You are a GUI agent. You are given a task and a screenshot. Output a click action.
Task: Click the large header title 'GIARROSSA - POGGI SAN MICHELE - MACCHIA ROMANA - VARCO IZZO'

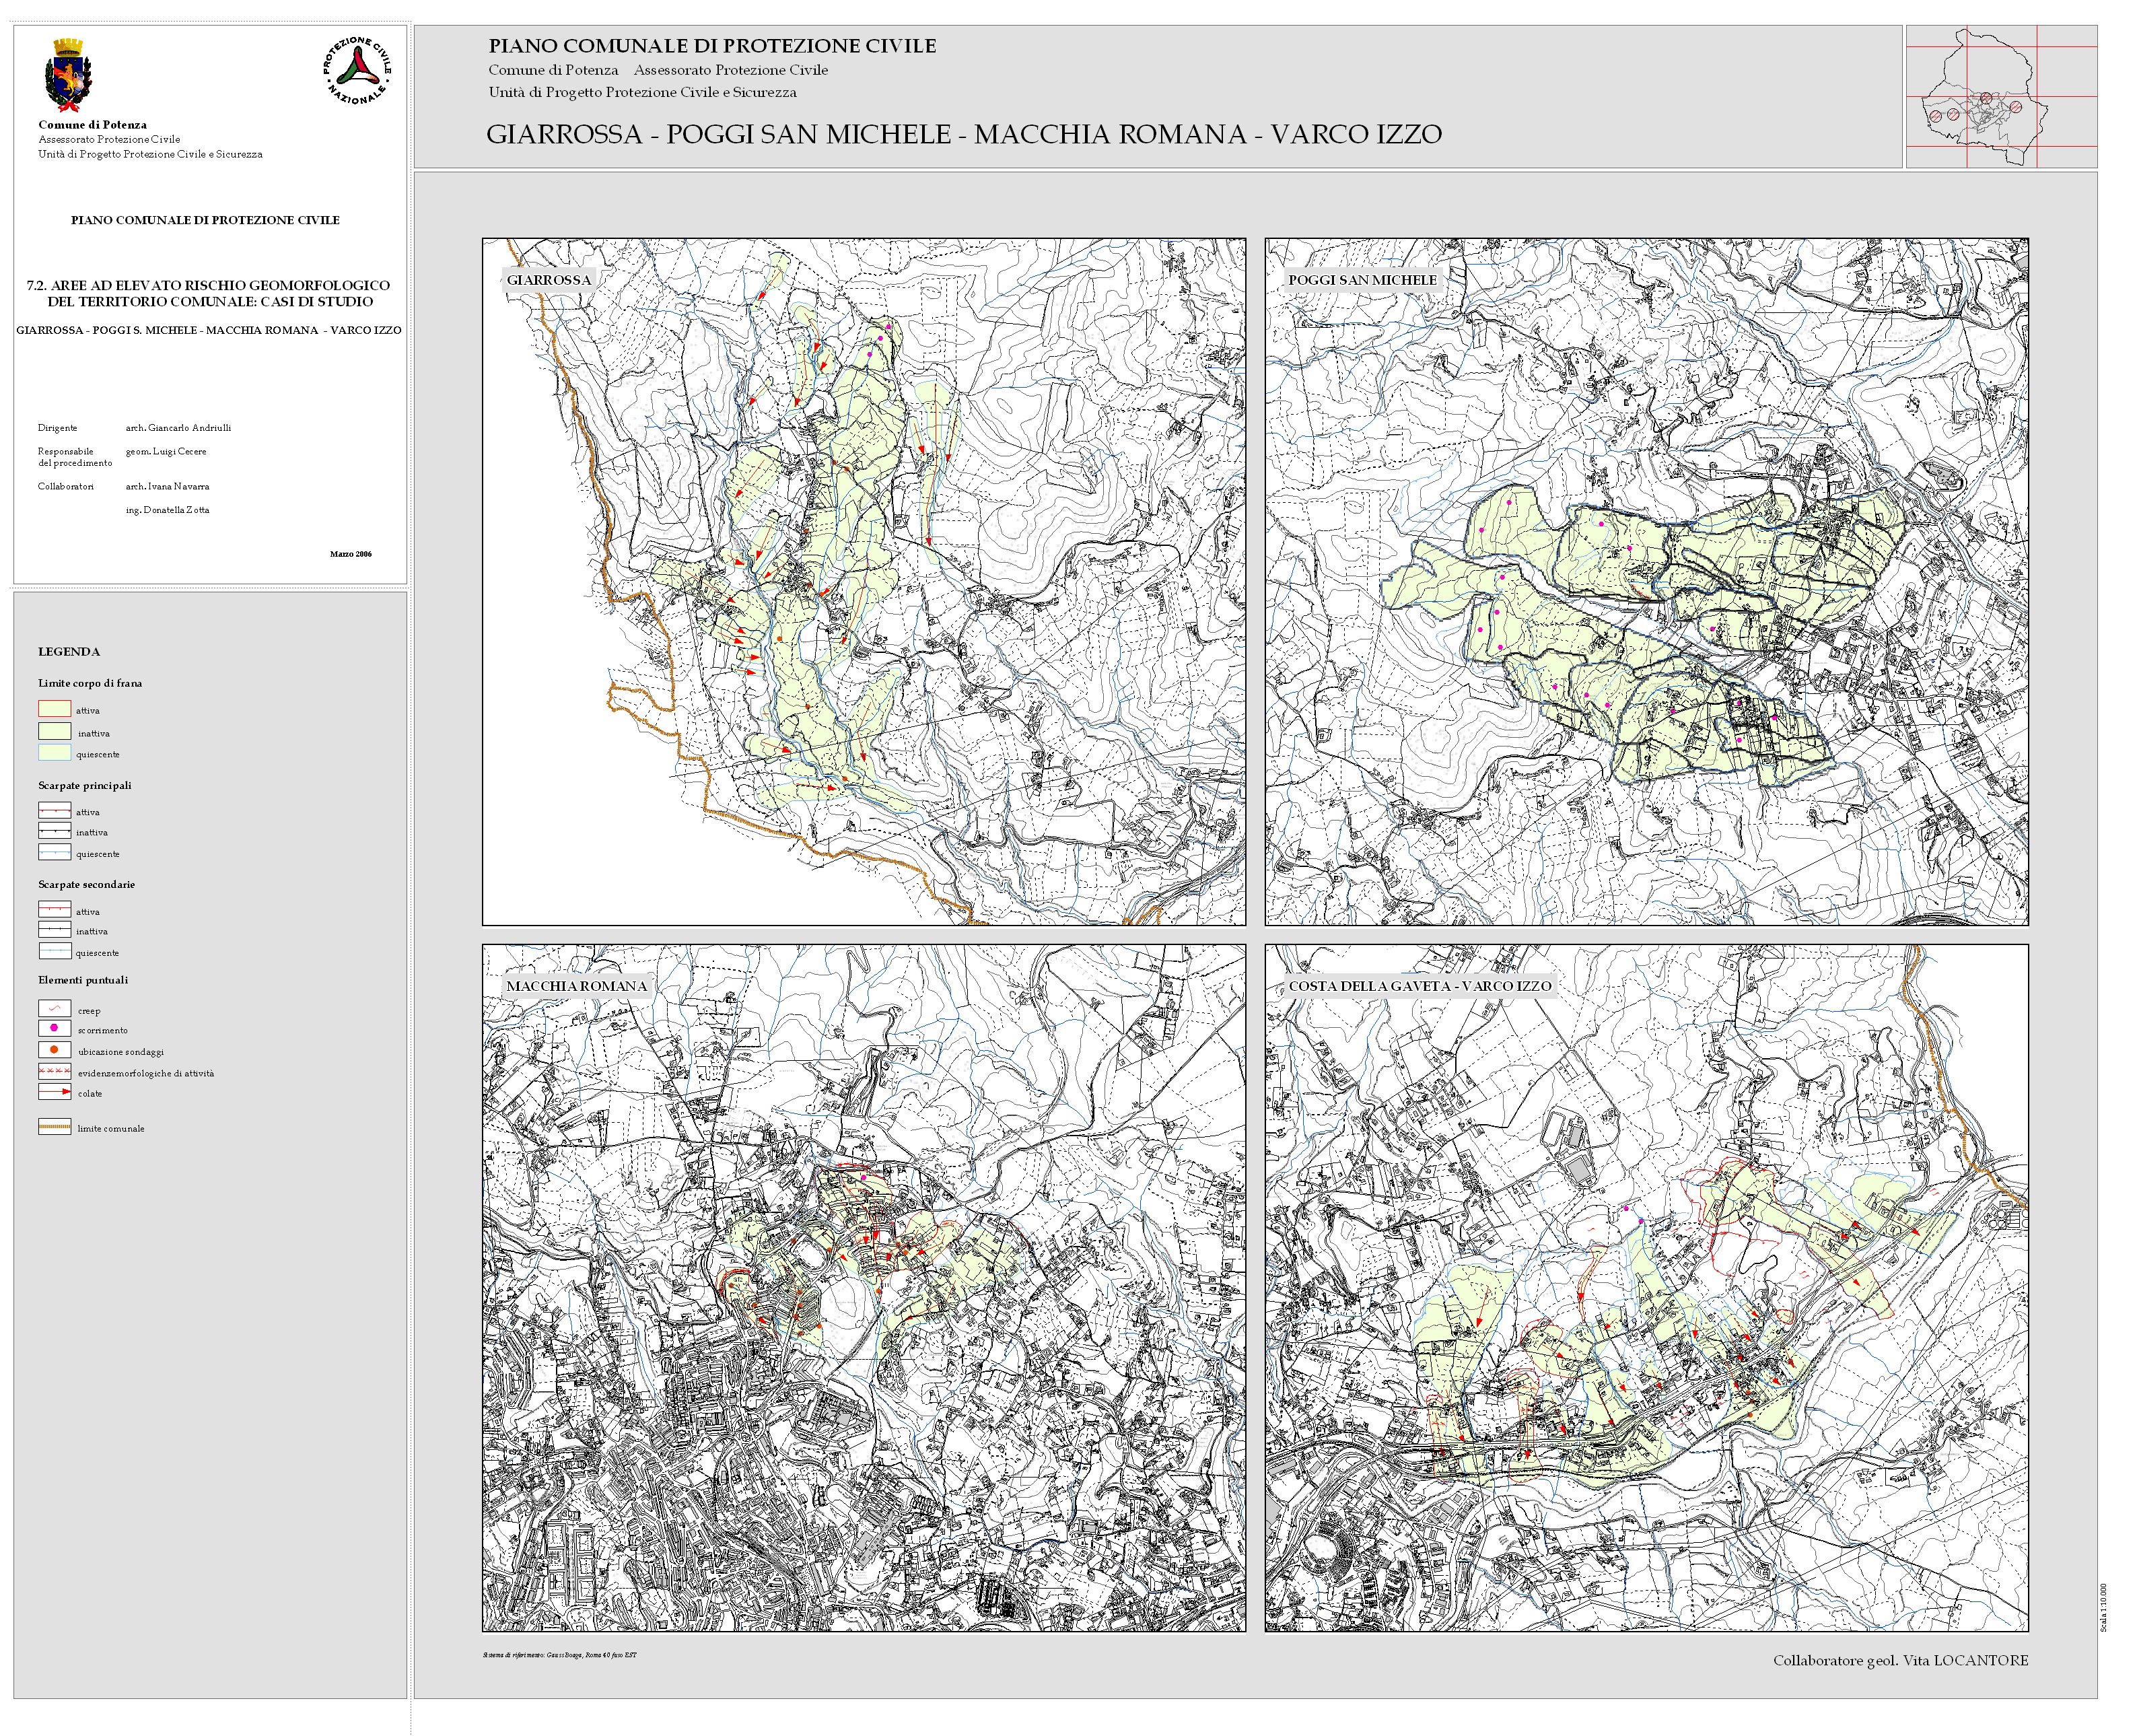tap(964, 135)
